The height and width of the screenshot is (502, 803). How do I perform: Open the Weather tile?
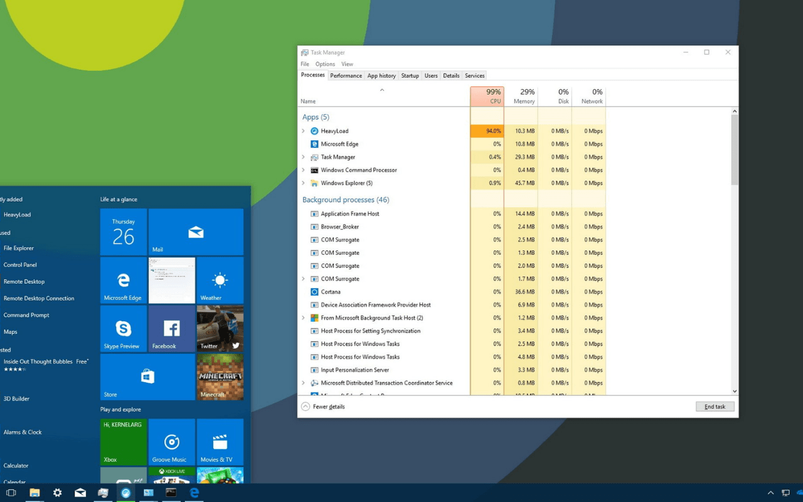pos(220,280)
